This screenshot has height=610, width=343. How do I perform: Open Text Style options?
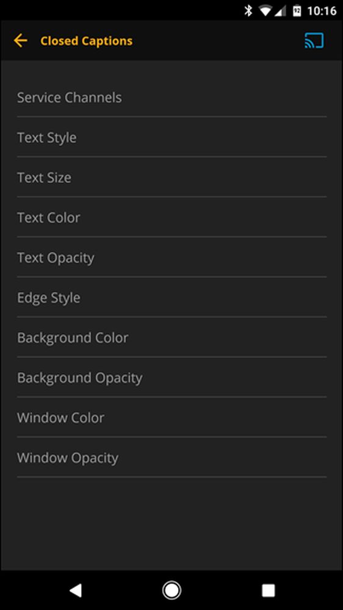(x=171, y=137)
